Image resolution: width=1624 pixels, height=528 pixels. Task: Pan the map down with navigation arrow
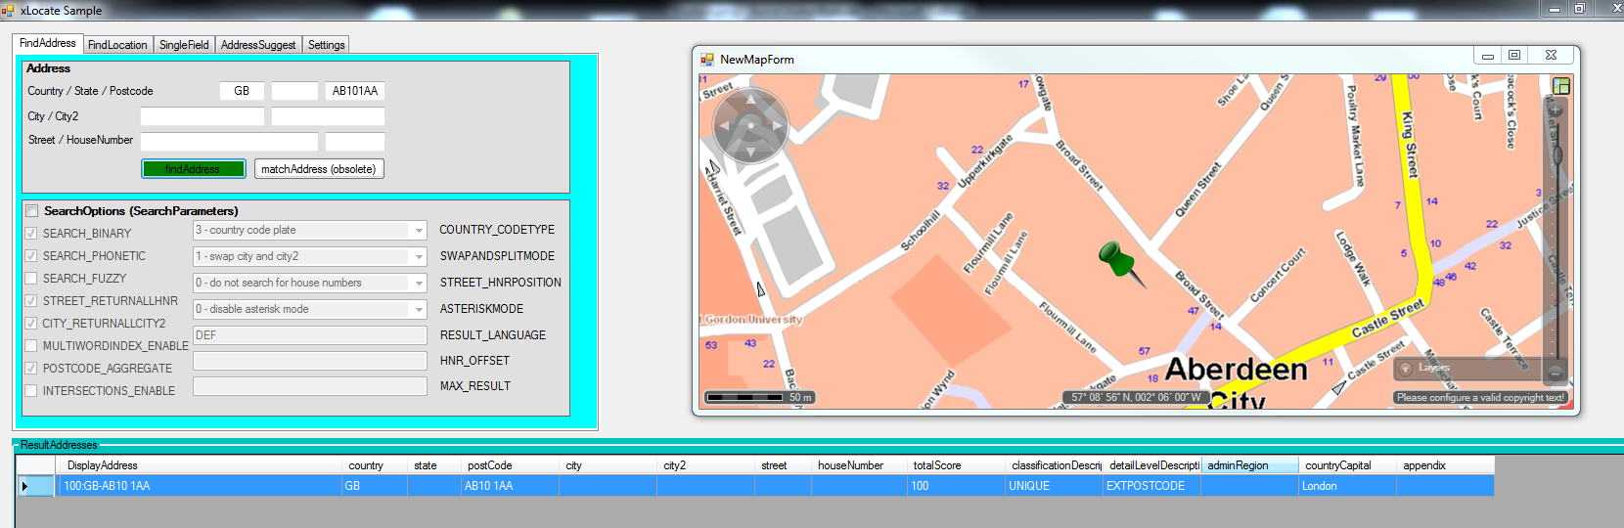point(750,152)
